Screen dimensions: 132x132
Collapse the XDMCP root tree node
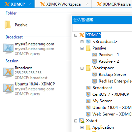click(x=76, y=35)
